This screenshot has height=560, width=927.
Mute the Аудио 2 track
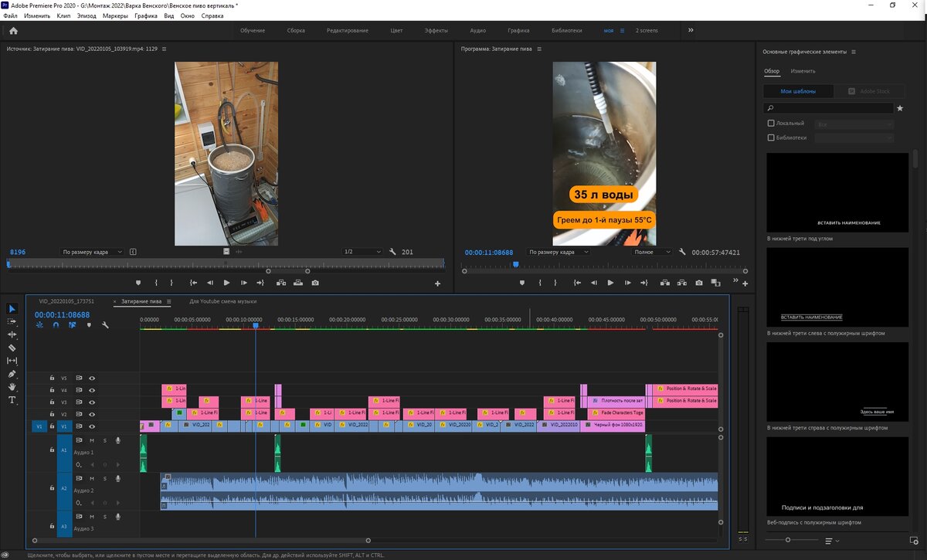coord(91,477)
